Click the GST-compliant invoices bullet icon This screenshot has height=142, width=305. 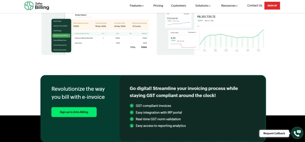tap(132, 106)
